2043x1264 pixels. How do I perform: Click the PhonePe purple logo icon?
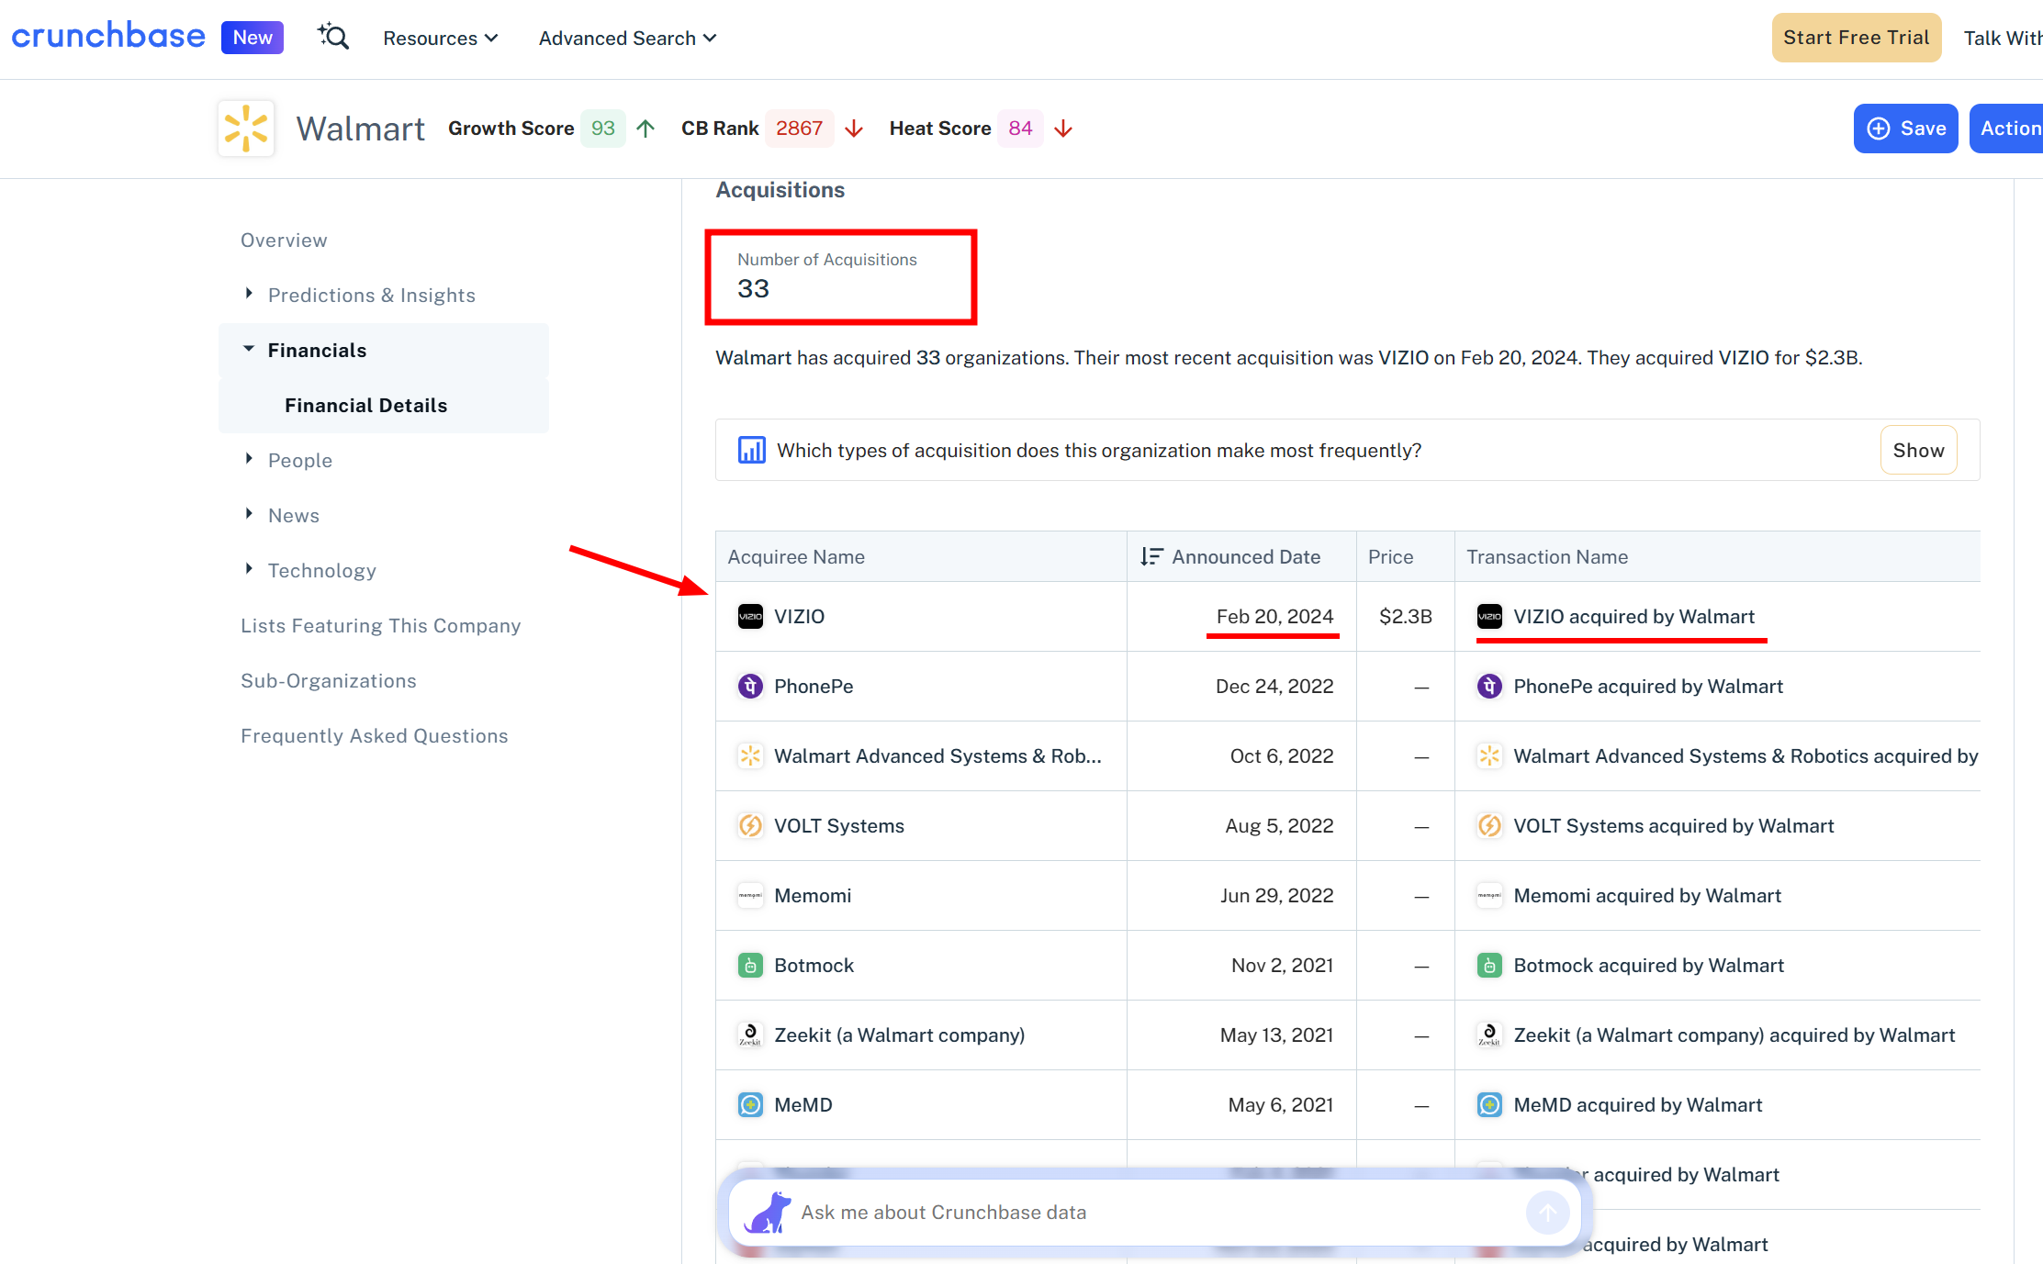click(750, 687)
